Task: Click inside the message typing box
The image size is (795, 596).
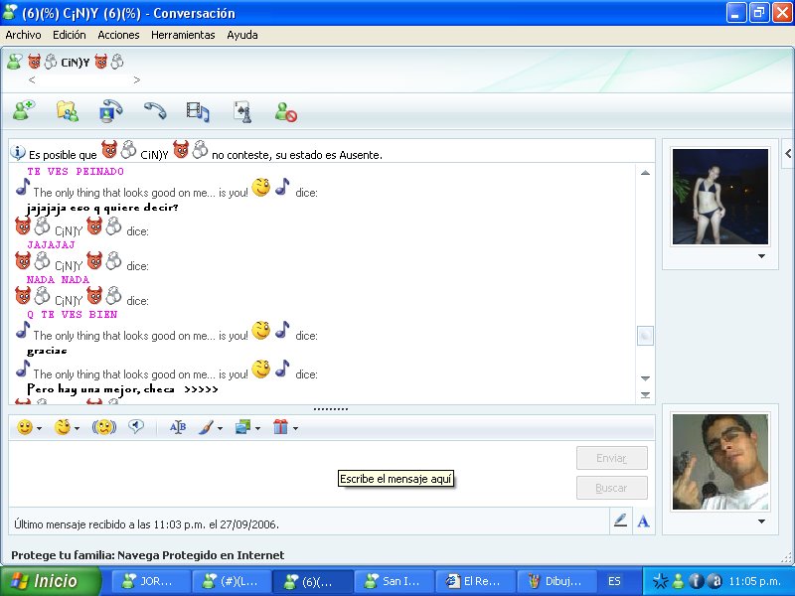Action: (x=291, y=474)
